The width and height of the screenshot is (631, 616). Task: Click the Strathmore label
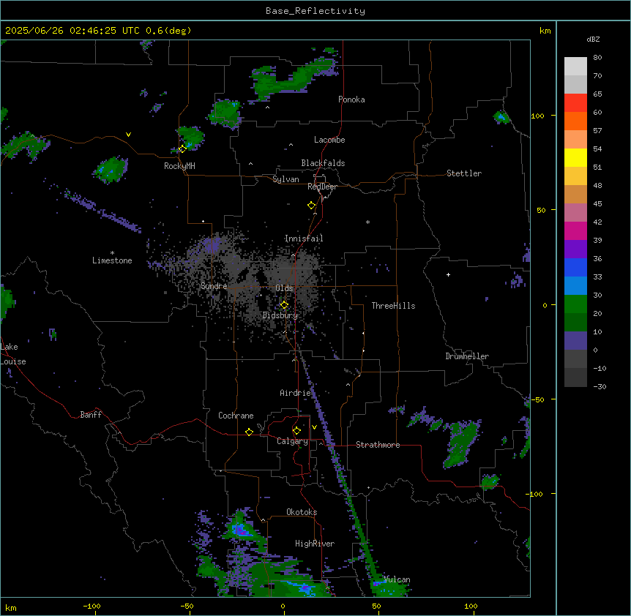(378, 445)
